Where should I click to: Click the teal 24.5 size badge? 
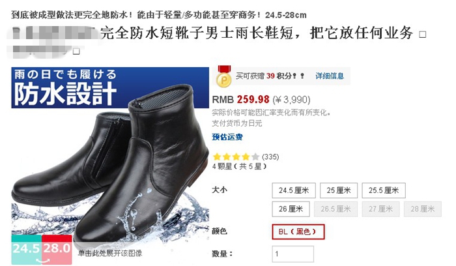[x=27, y=250]
